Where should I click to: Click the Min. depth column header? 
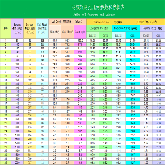(55, 32)
